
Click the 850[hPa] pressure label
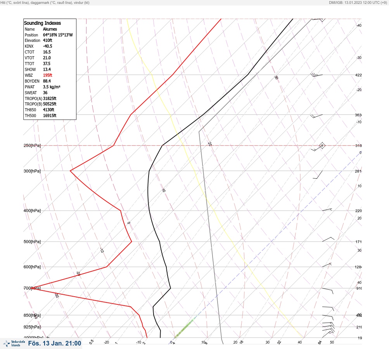[32, 315]
